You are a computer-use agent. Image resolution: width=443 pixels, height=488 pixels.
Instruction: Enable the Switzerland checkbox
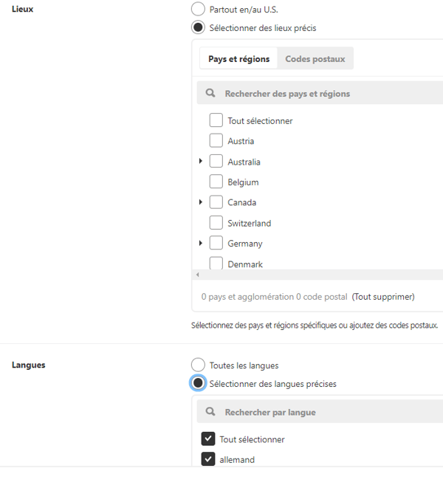(x=216, y=222)
